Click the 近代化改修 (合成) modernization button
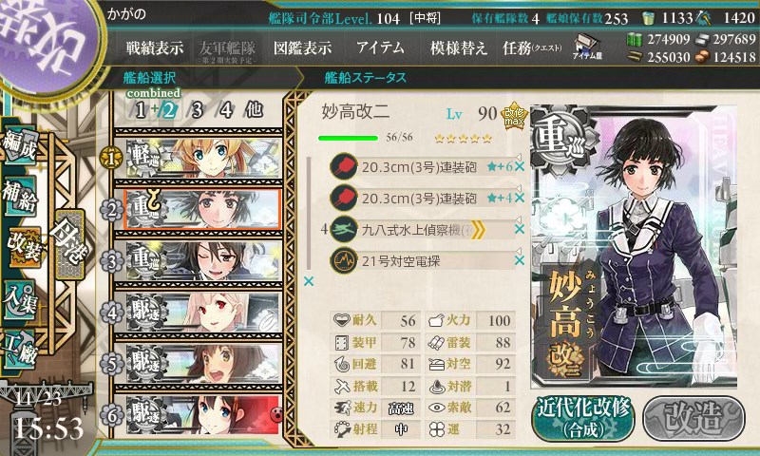760x456 pixels. (x=583, y=419)
